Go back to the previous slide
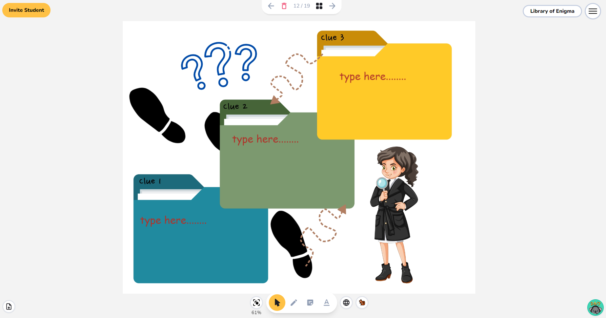 click(271, 6)
